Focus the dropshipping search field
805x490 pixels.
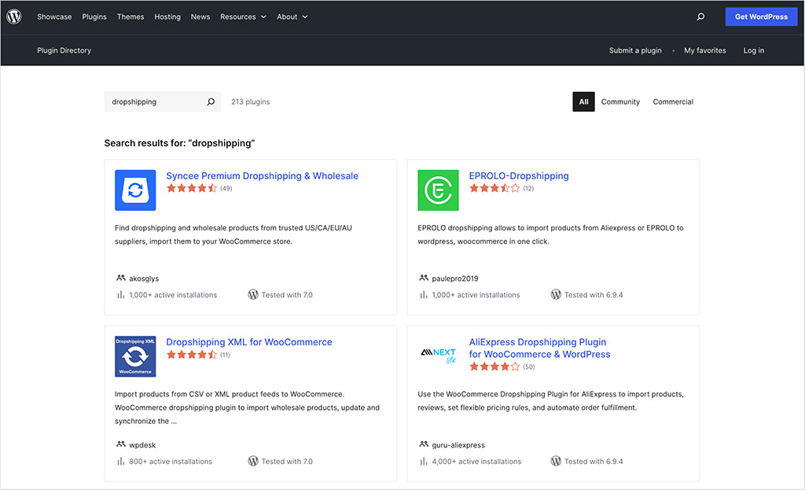[x=163, y=101]
